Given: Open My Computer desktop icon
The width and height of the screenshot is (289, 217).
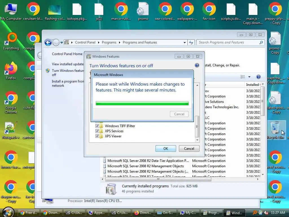Looking at the screenshot, I should [11, 11].
